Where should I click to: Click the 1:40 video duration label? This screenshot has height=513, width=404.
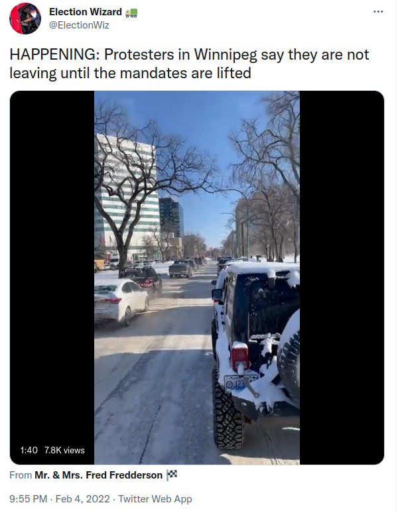click(29, 450)
